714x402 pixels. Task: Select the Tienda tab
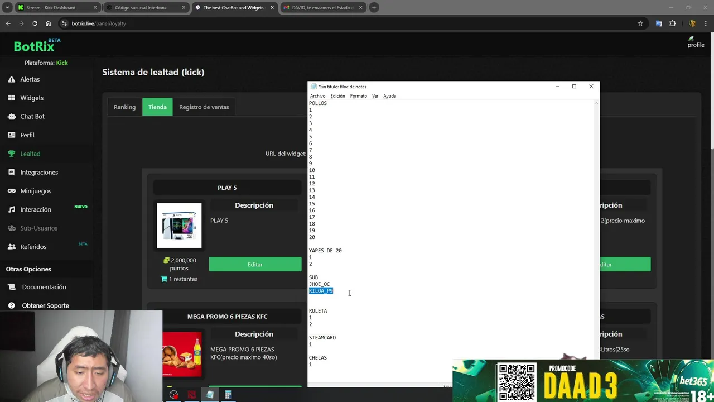[x=157, y=107]
